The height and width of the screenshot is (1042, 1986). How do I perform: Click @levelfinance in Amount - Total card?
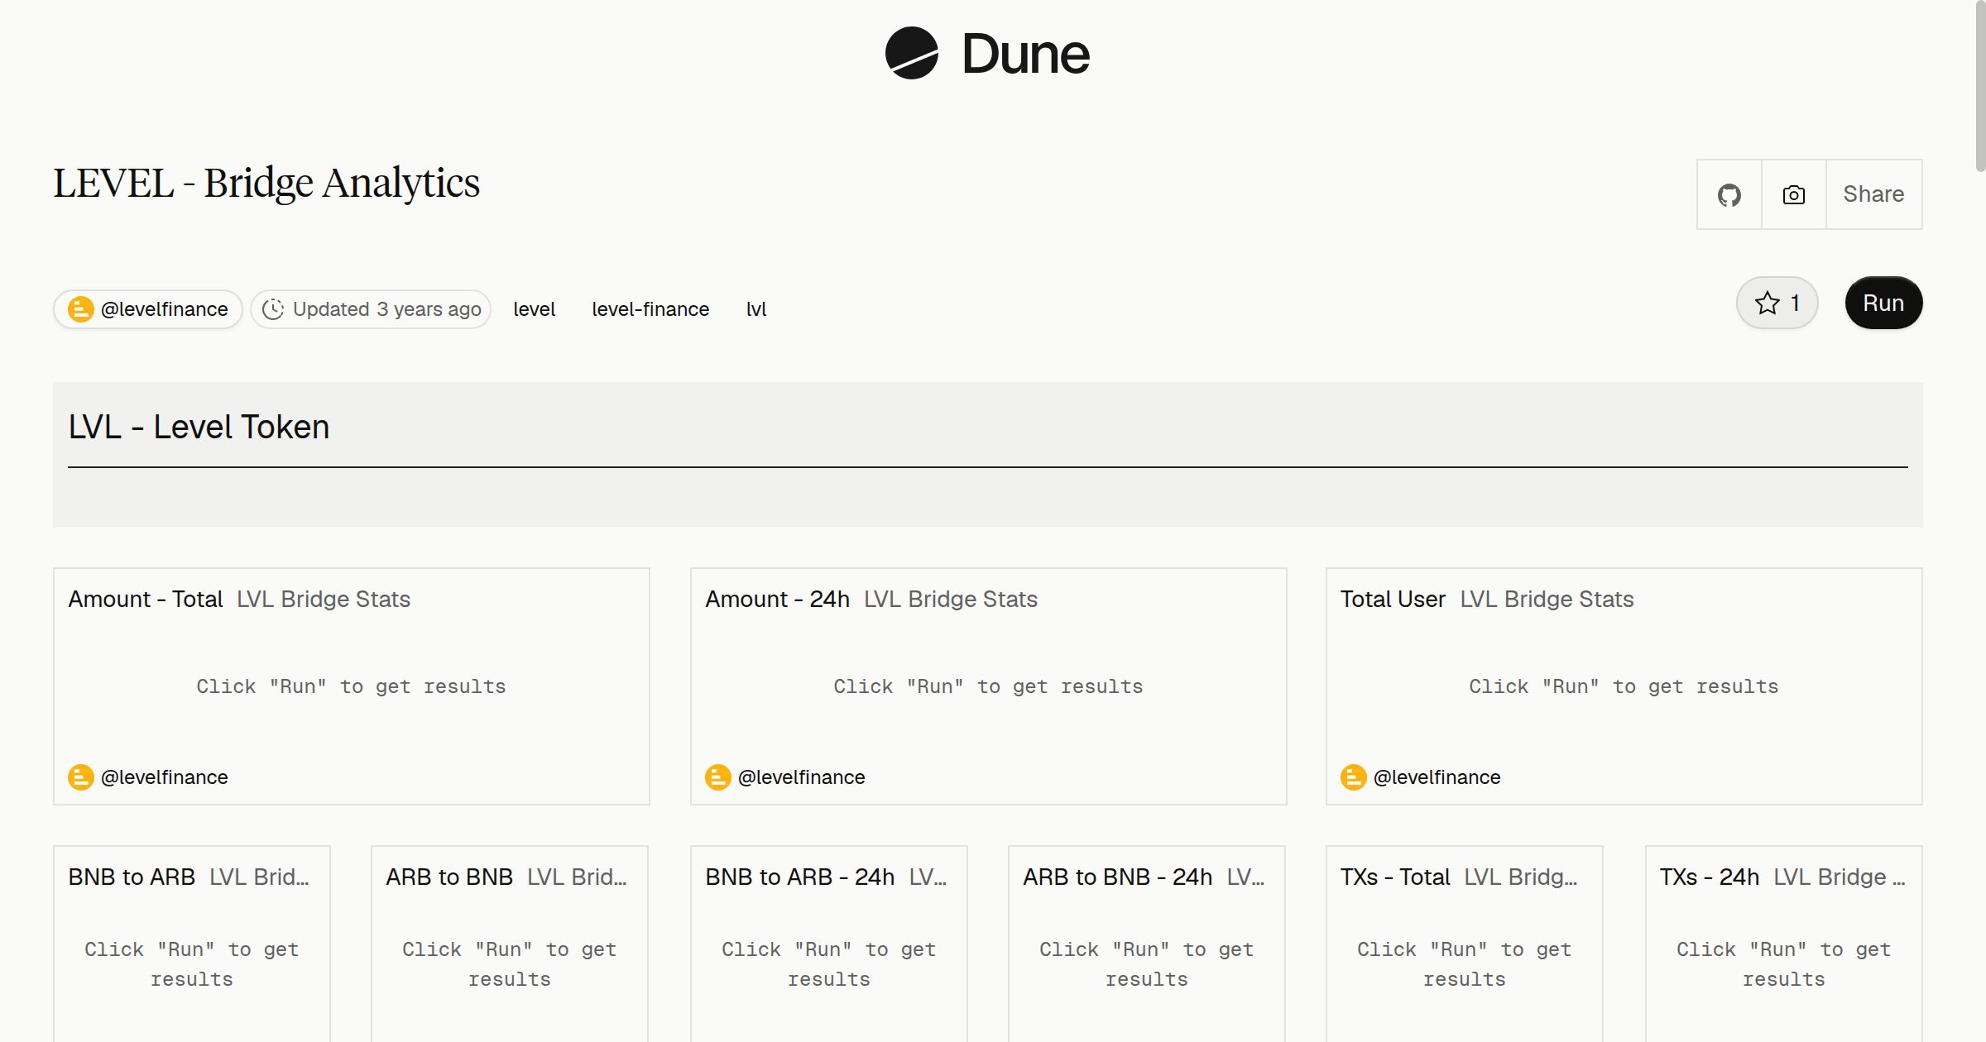(164, 777)
